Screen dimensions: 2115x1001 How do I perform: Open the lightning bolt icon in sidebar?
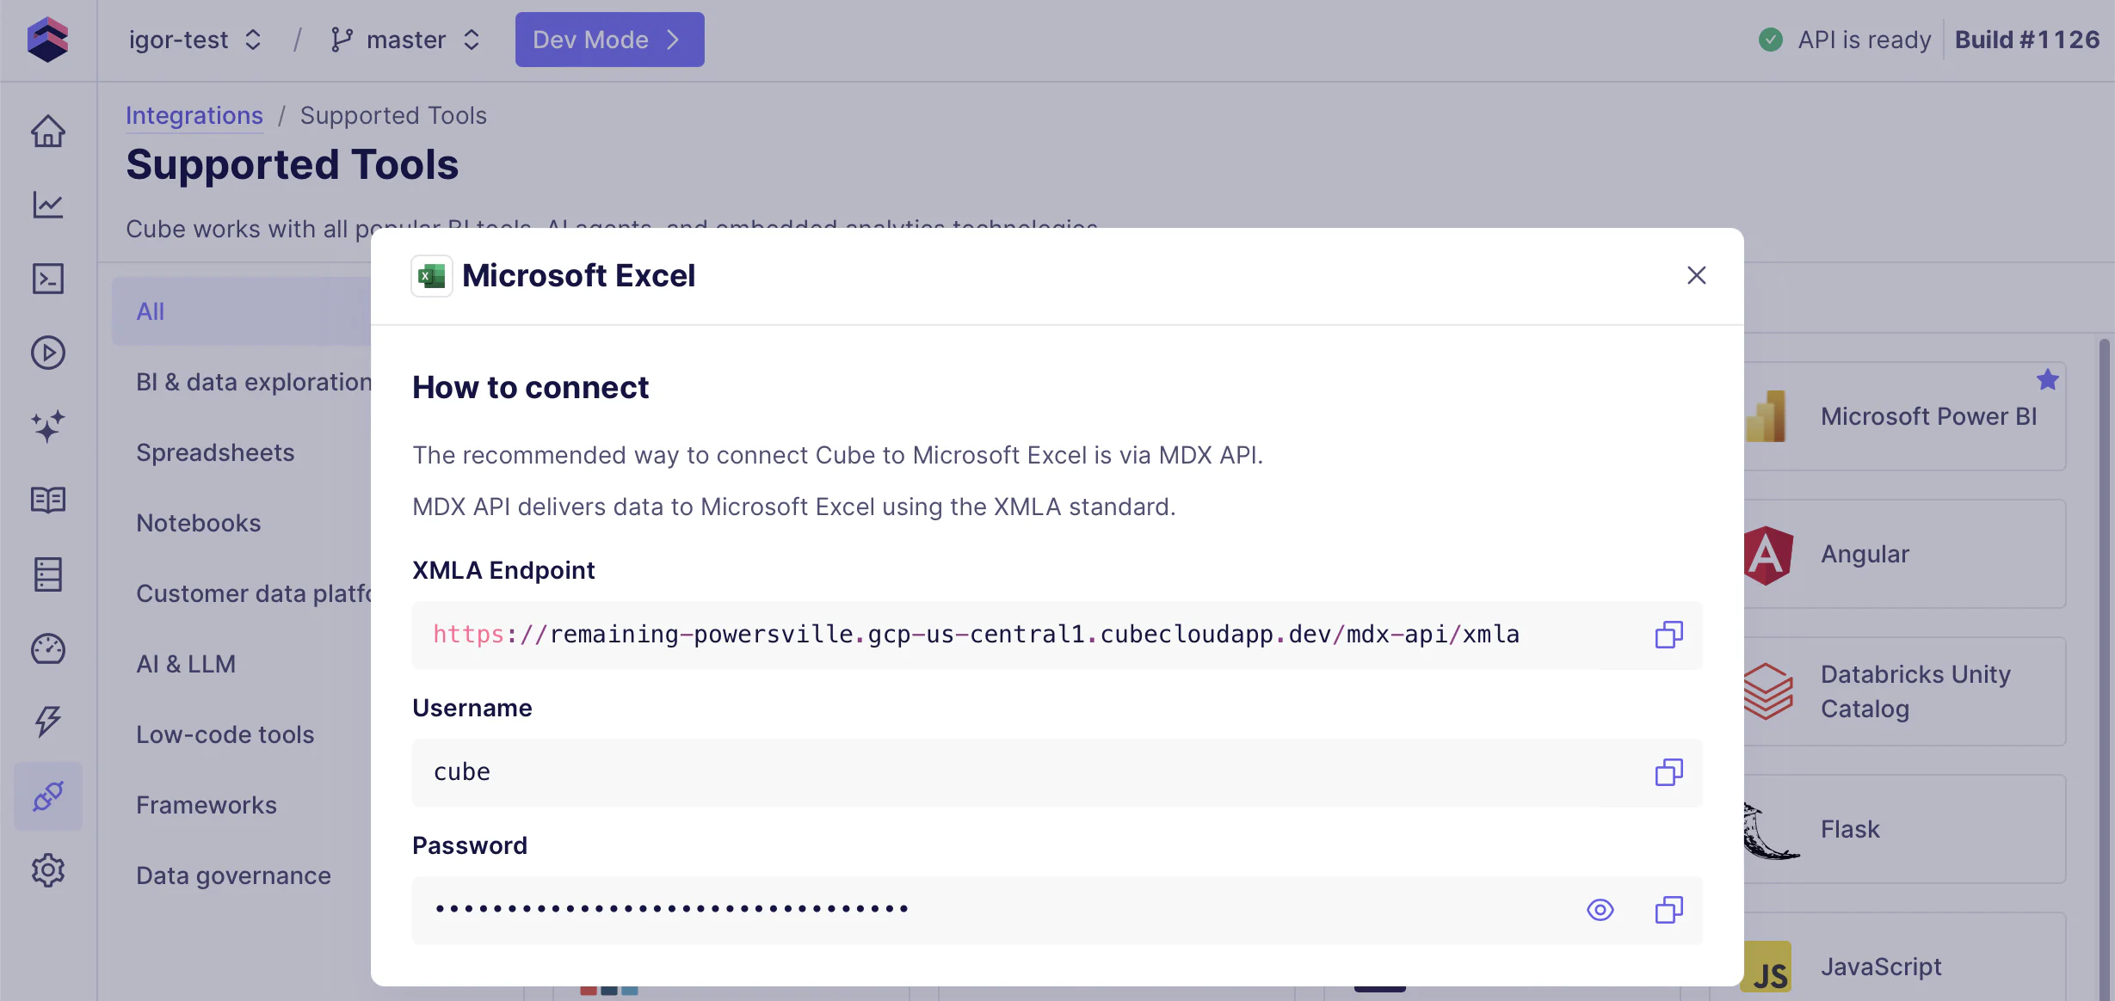(48, 722)
